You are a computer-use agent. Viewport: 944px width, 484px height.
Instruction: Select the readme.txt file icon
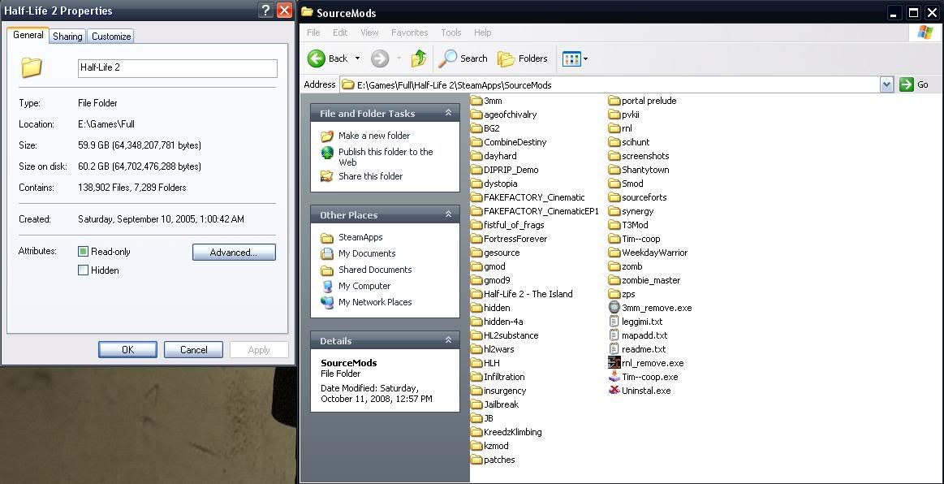coord(614,349)
